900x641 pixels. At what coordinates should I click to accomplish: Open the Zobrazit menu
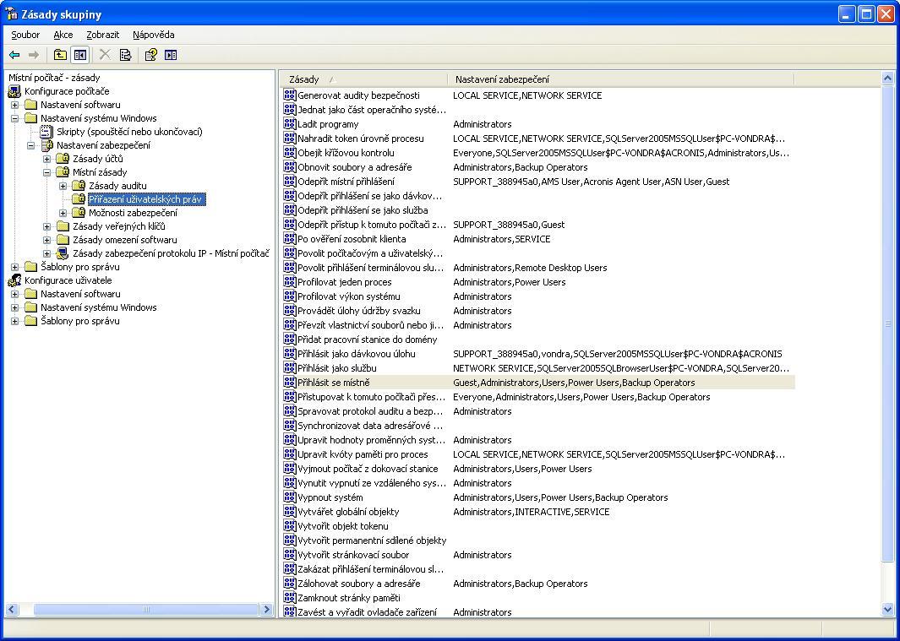[102, 35]
